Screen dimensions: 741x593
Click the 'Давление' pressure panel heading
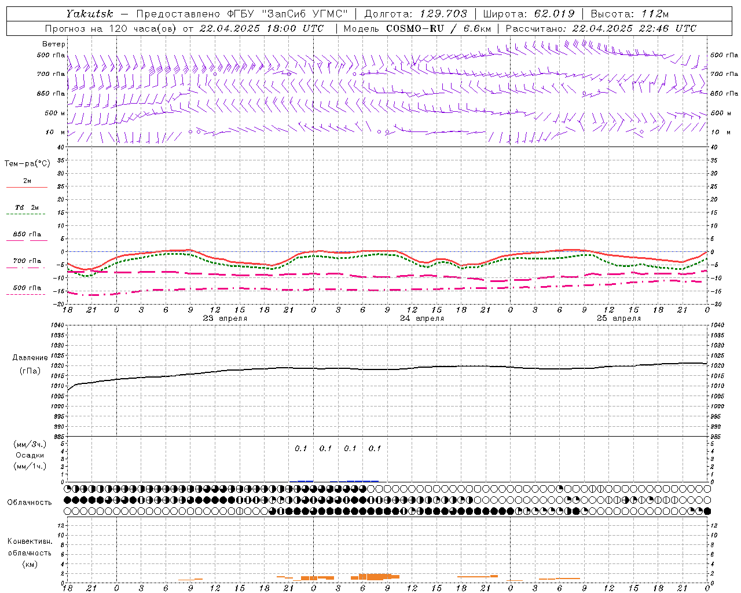tap(30, 358)
